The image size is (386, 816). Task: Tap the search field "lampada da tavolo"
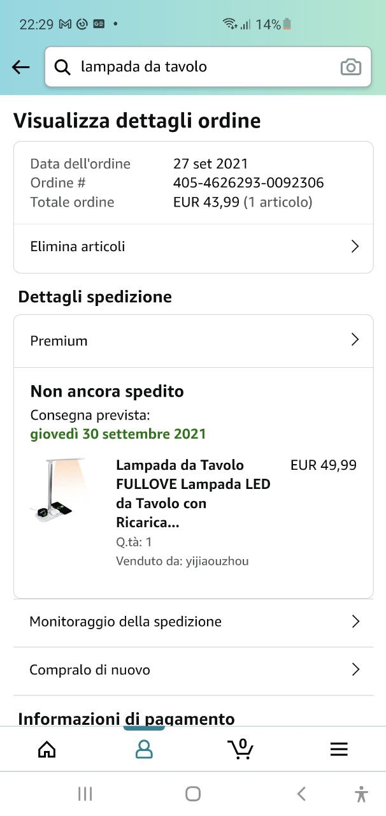click(x=204, y=67)
